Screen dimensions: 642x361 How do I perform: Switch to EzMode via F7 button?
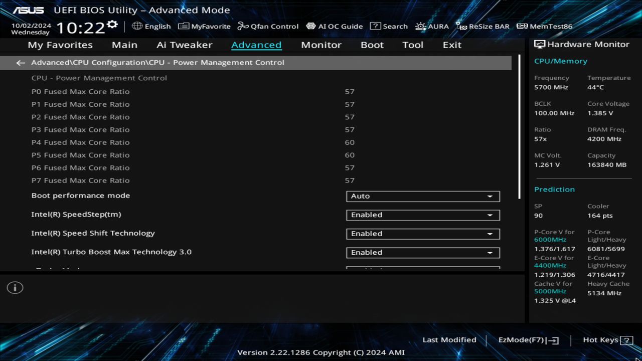pos(528,339)
